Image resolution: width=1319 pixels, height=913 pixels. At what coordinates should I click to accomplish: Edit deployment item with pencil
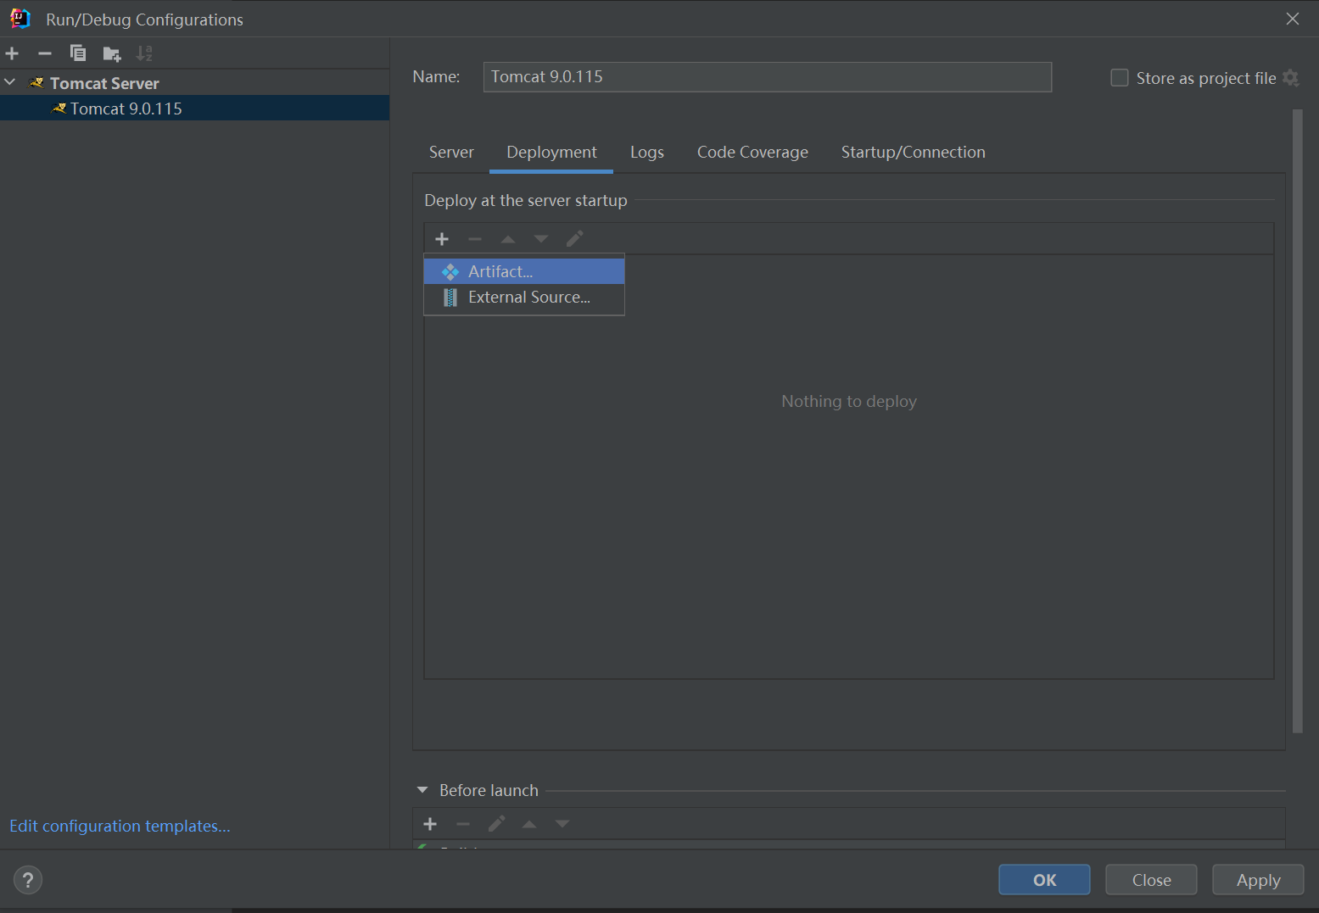coord(574,239)
